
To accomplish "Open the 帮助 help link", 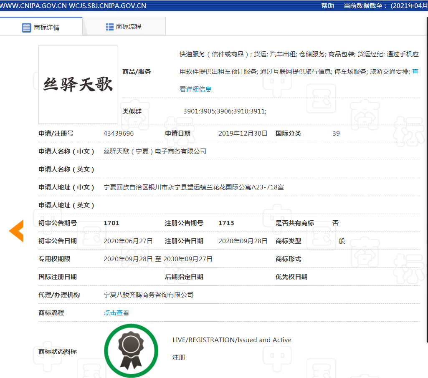I will pos(327,5).
